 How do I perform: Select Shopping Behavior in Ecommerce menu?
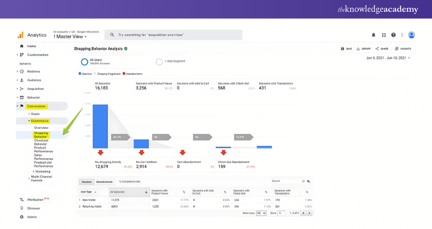pos(41,135)
